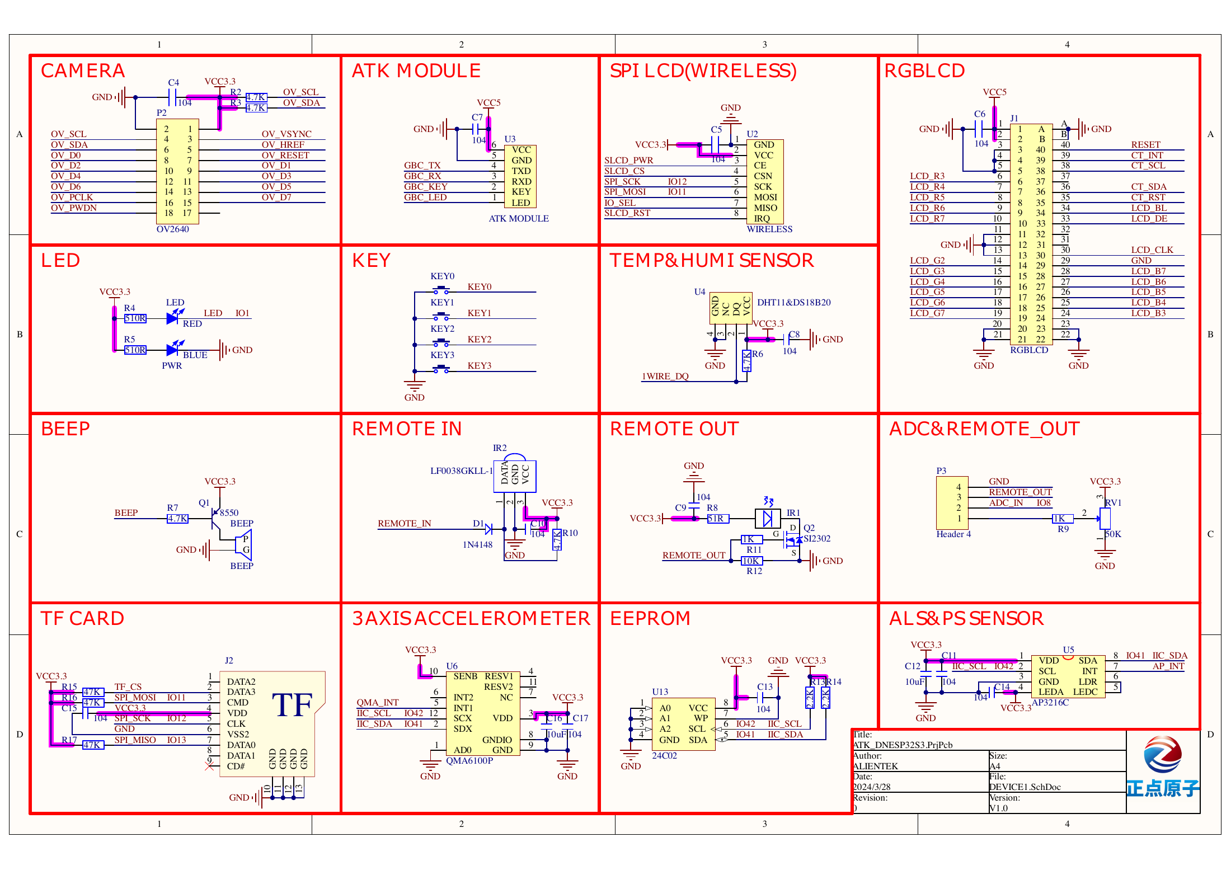Select the KEY0 push button symbol
The height and width of the screenshot is (870, 1231).
(x=441, y=290)
